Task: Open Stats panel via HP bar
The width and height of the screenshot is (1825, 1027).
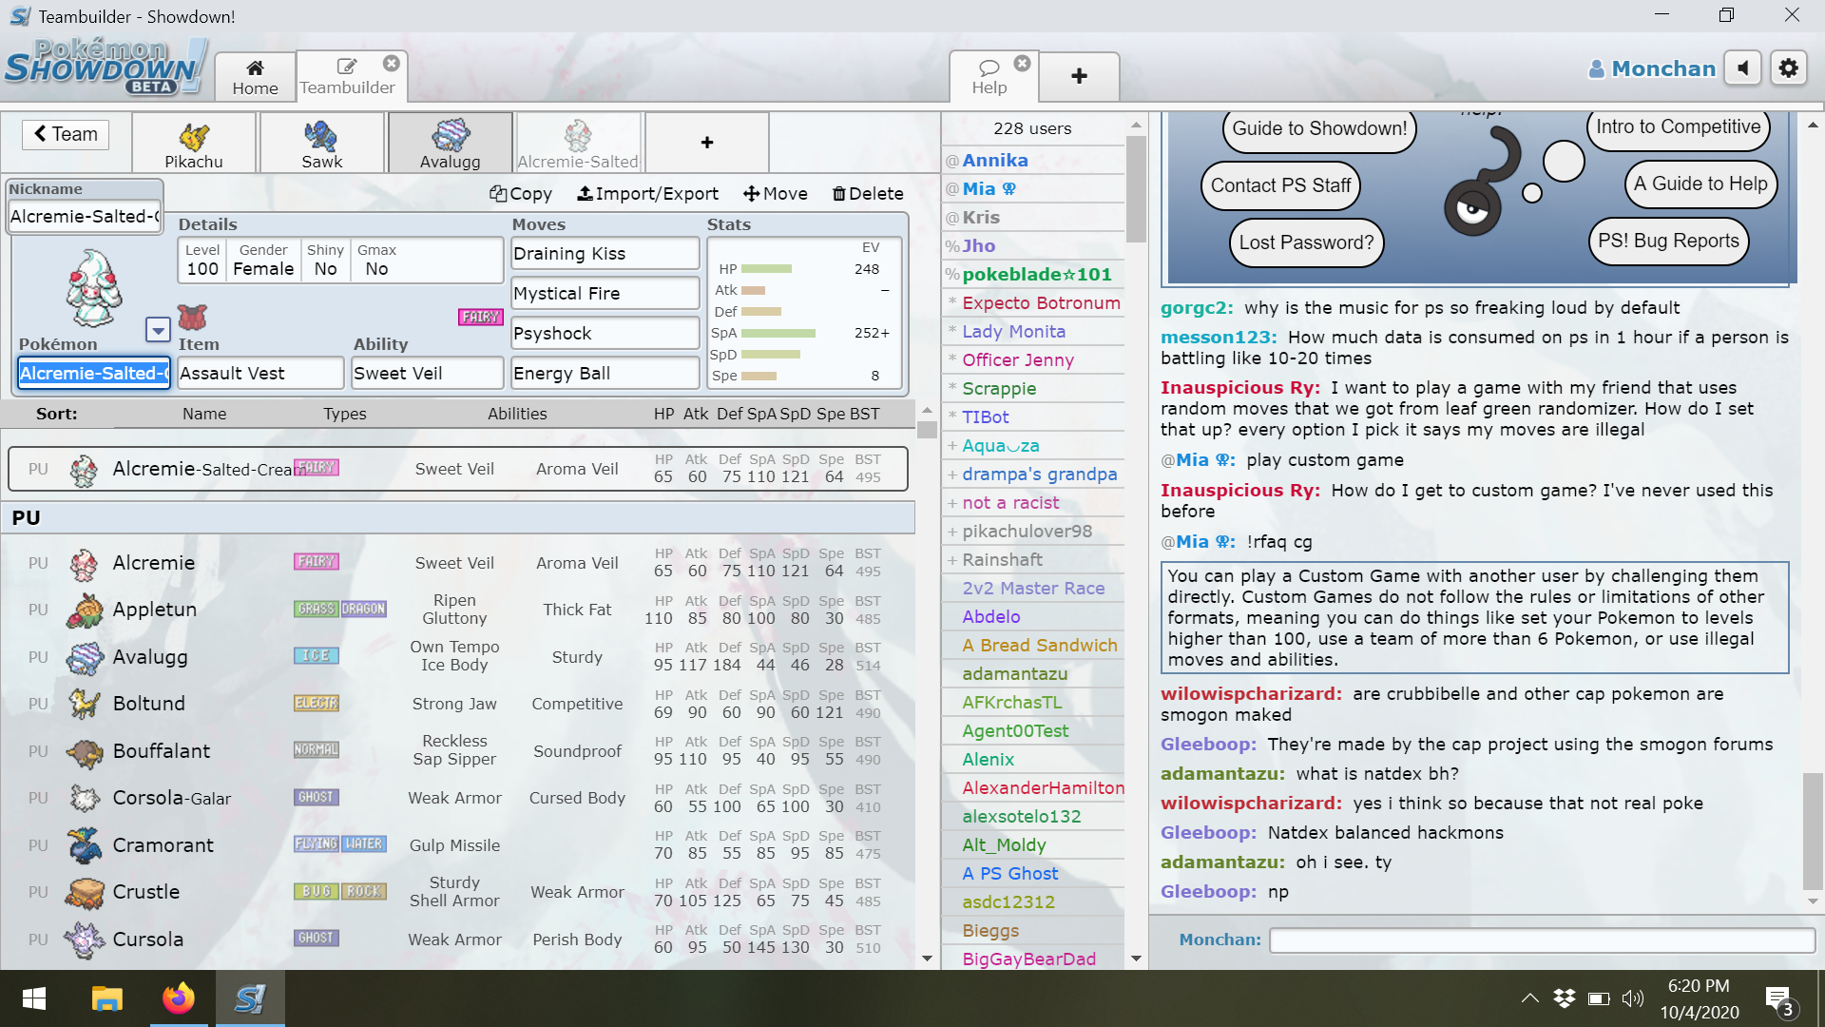Action: click(766, 269)
